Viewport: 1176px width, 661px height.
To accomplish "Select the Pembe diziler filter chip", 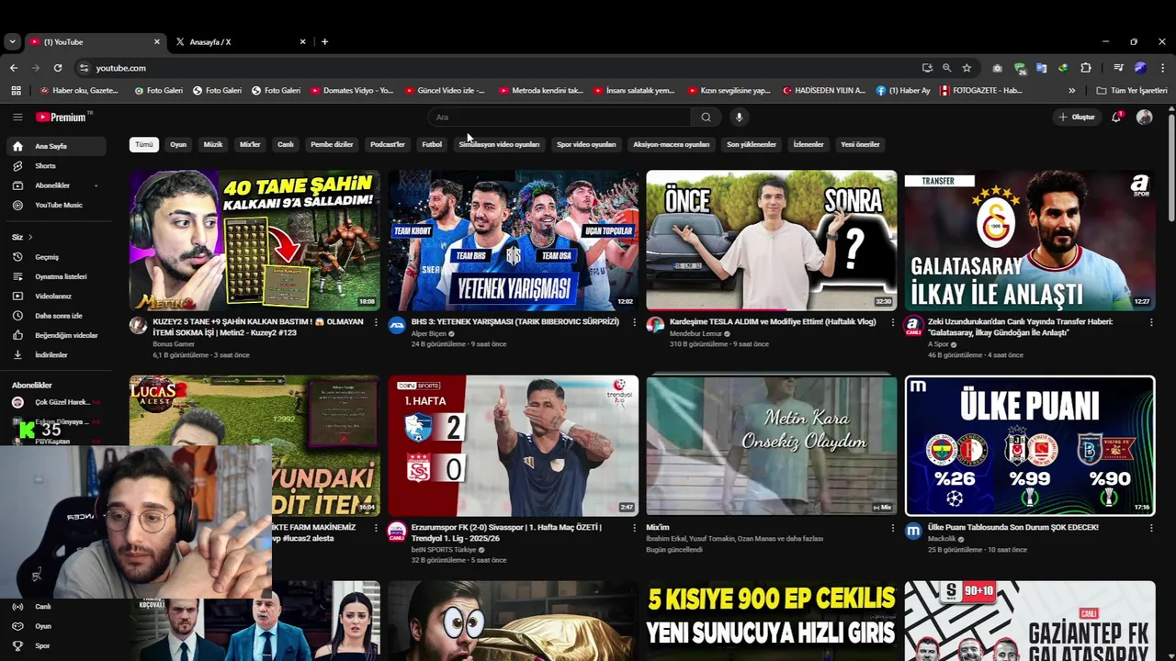I will click(x=332, y=144).
